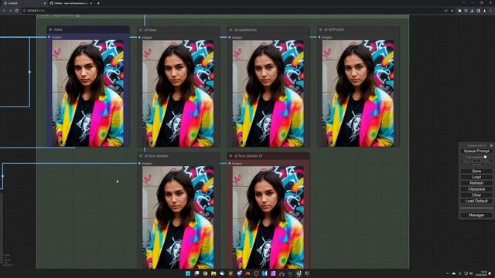Screen dimensions: 495x278
Task: Select the 'af face detailer' node preview image
Action: tap(178, 218)
